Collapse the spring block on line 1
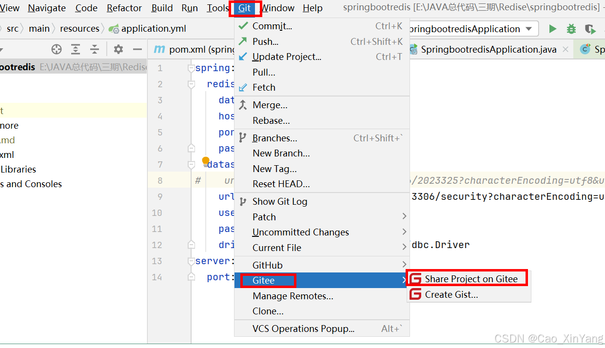The height and width of the screenshot is (348, 605). click(191, 68)
